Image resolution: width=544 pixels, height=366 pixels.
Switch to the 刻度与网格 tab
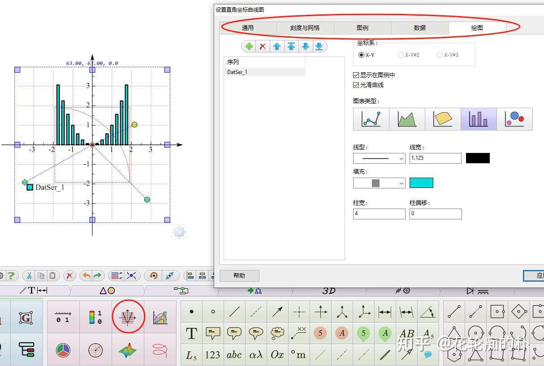click(306, 27)
